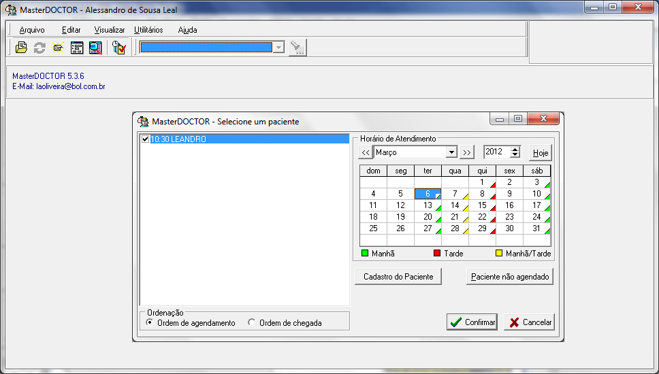Open the Editar menu
The width and height of the screenshot is (659, 374).
click(71, 30)
